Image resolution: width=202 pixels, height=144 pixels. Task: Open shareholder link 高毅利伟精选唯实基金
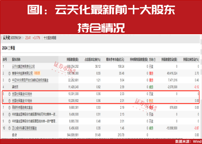pos(22,108)
